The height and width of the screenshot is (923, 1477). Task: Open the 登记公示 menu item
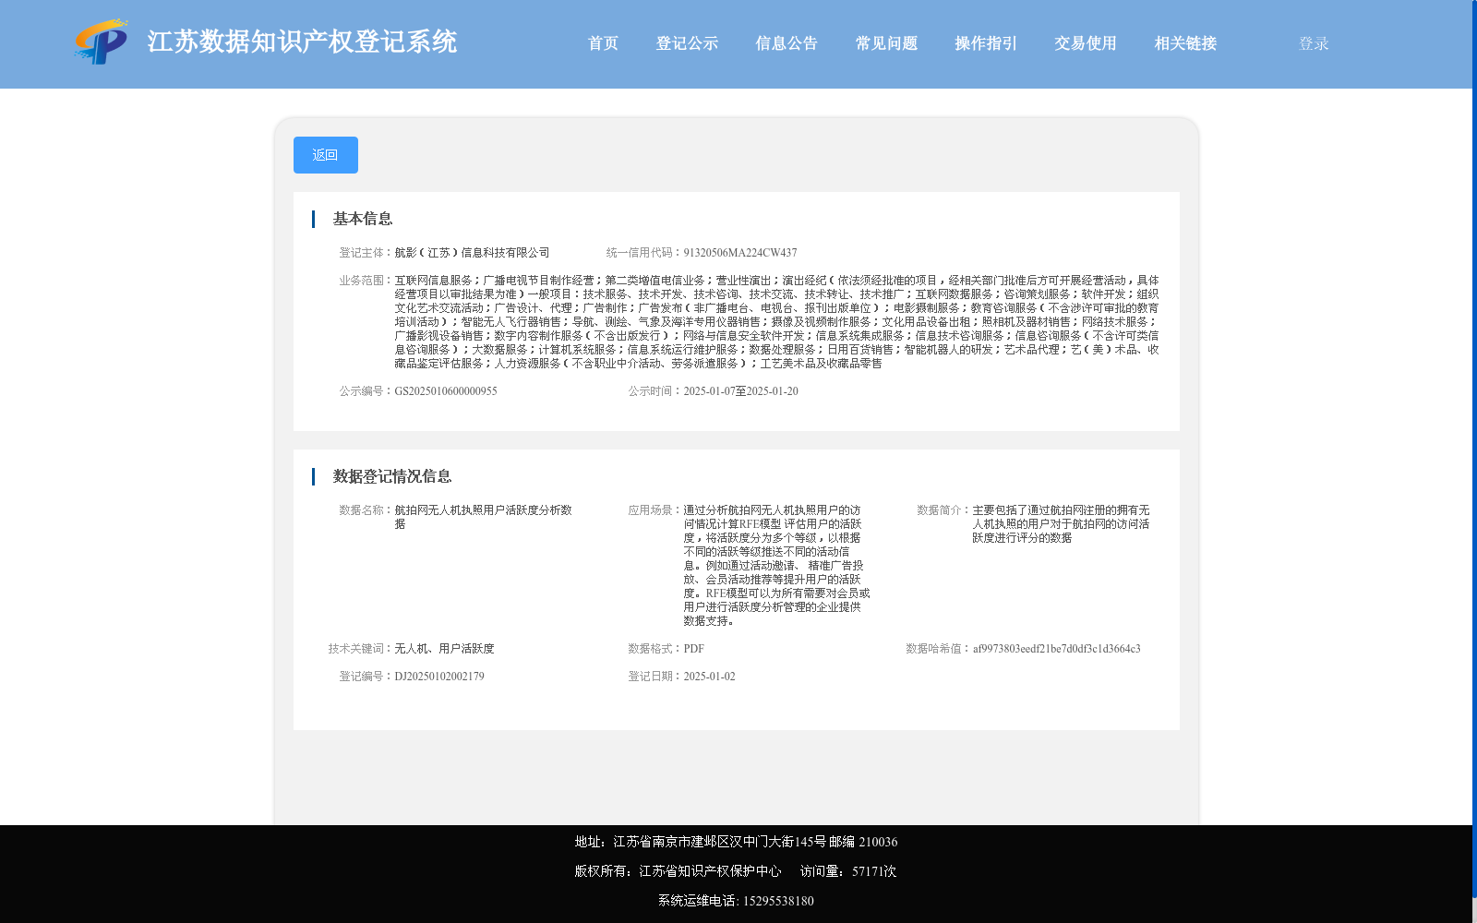click(687, 43)
